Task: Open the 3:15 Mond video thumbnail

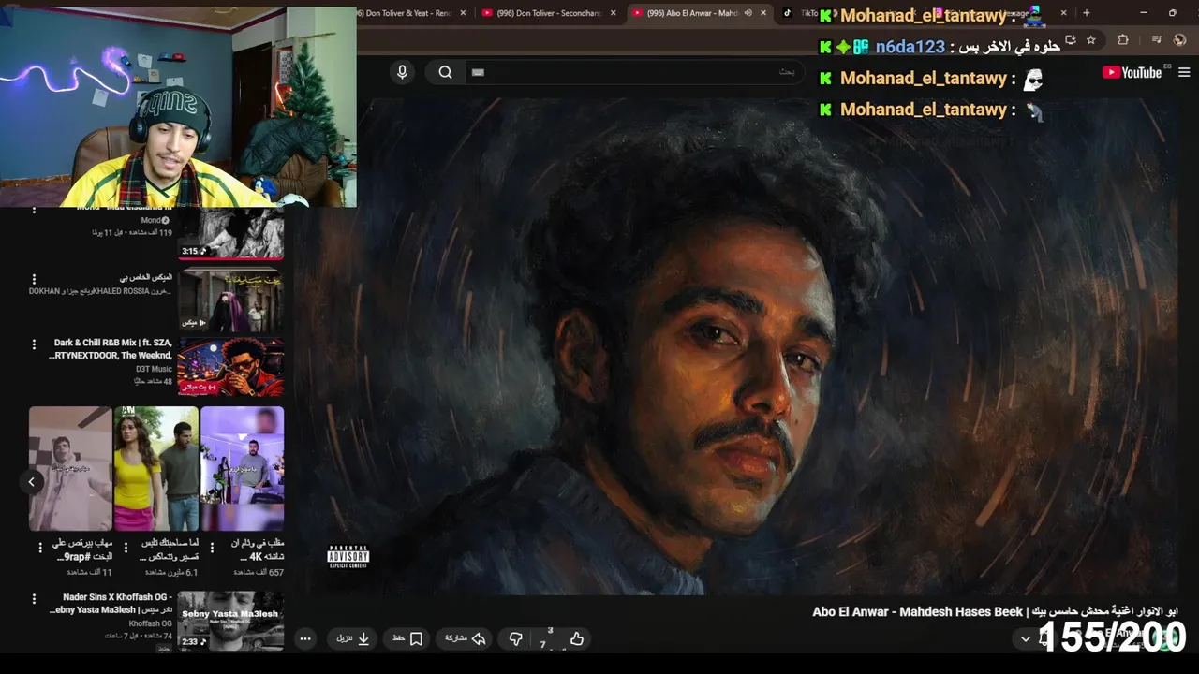Action: click(230, 234)
